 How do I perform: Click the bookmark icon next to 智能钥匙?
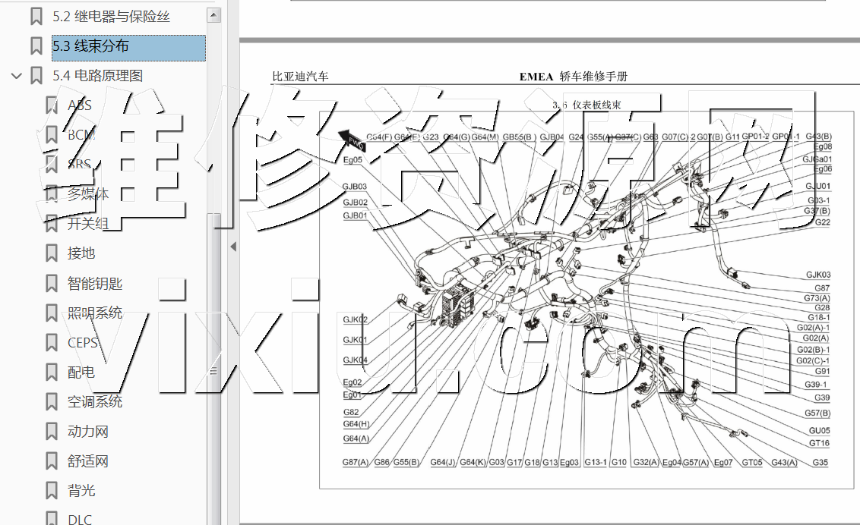point(51,284)
